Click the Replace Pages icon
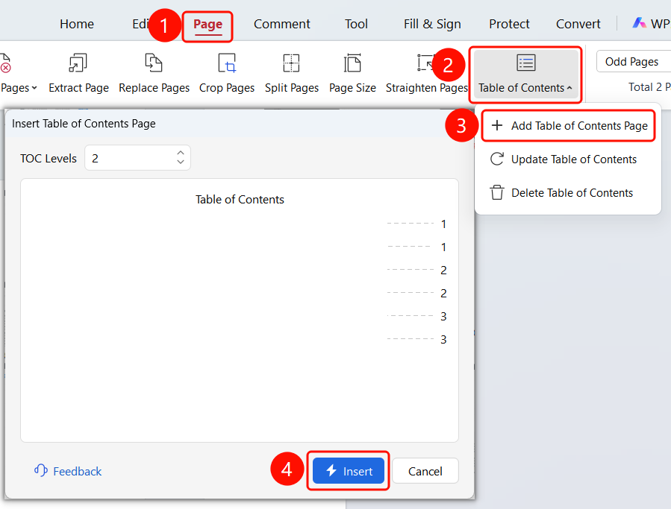671x509 pixels. coord(154,63)
